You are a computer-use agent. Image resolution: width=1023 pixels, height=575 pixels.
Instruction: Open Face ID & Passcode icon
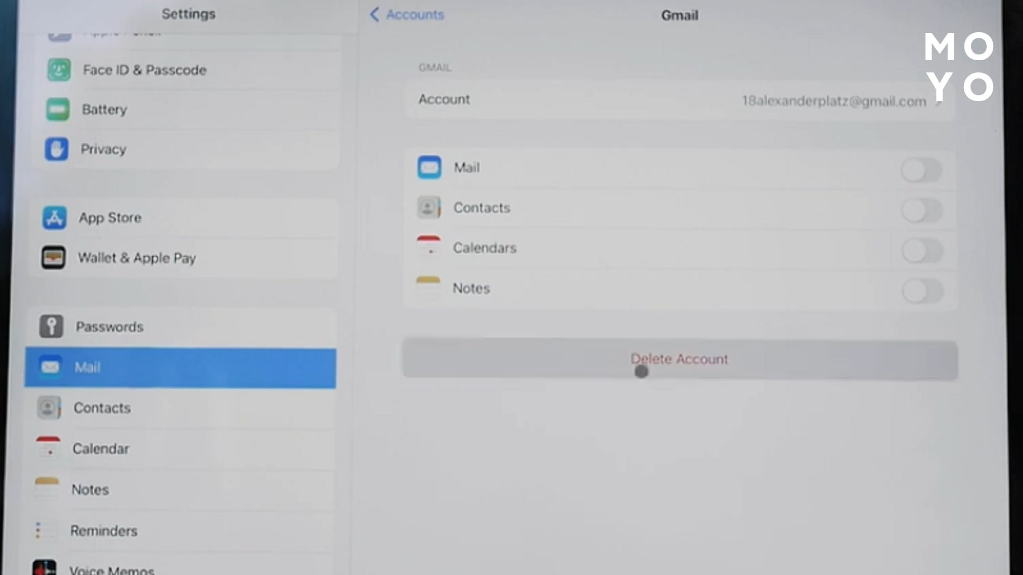coord(59,70)
